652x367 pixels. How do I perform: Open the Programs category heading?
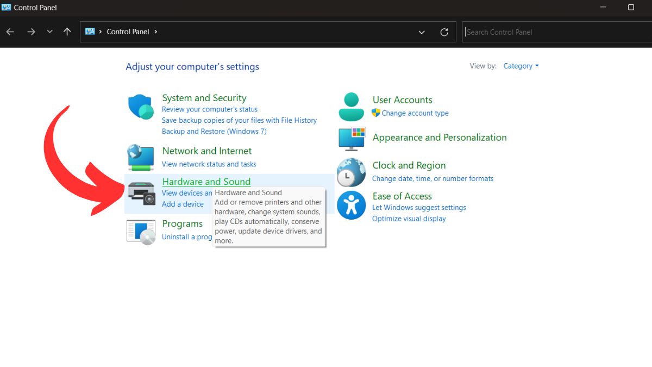pos(183,223)
